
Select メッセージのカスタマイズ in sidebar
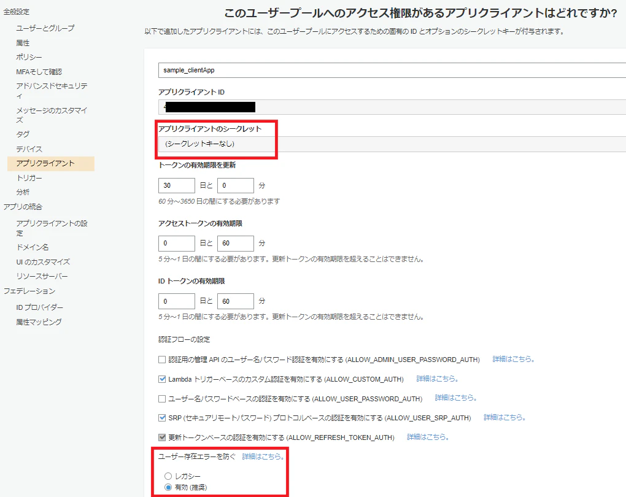coord(52,115)
